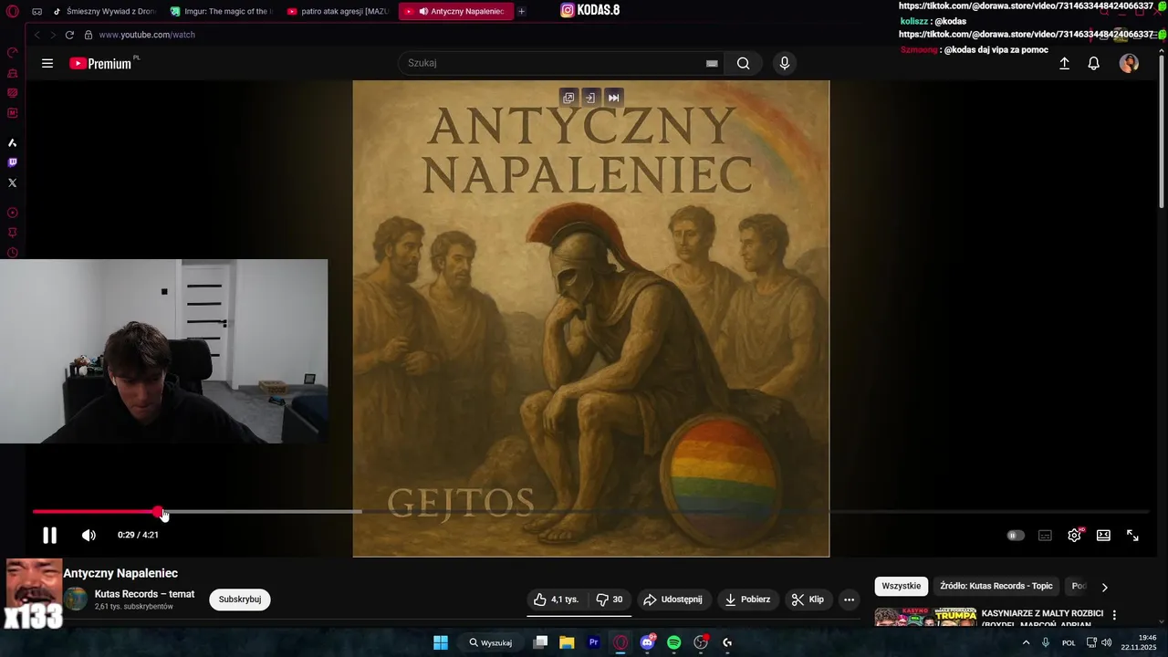Switch to the patiro atak agresji tab
1168x657 pixels.
339,11
